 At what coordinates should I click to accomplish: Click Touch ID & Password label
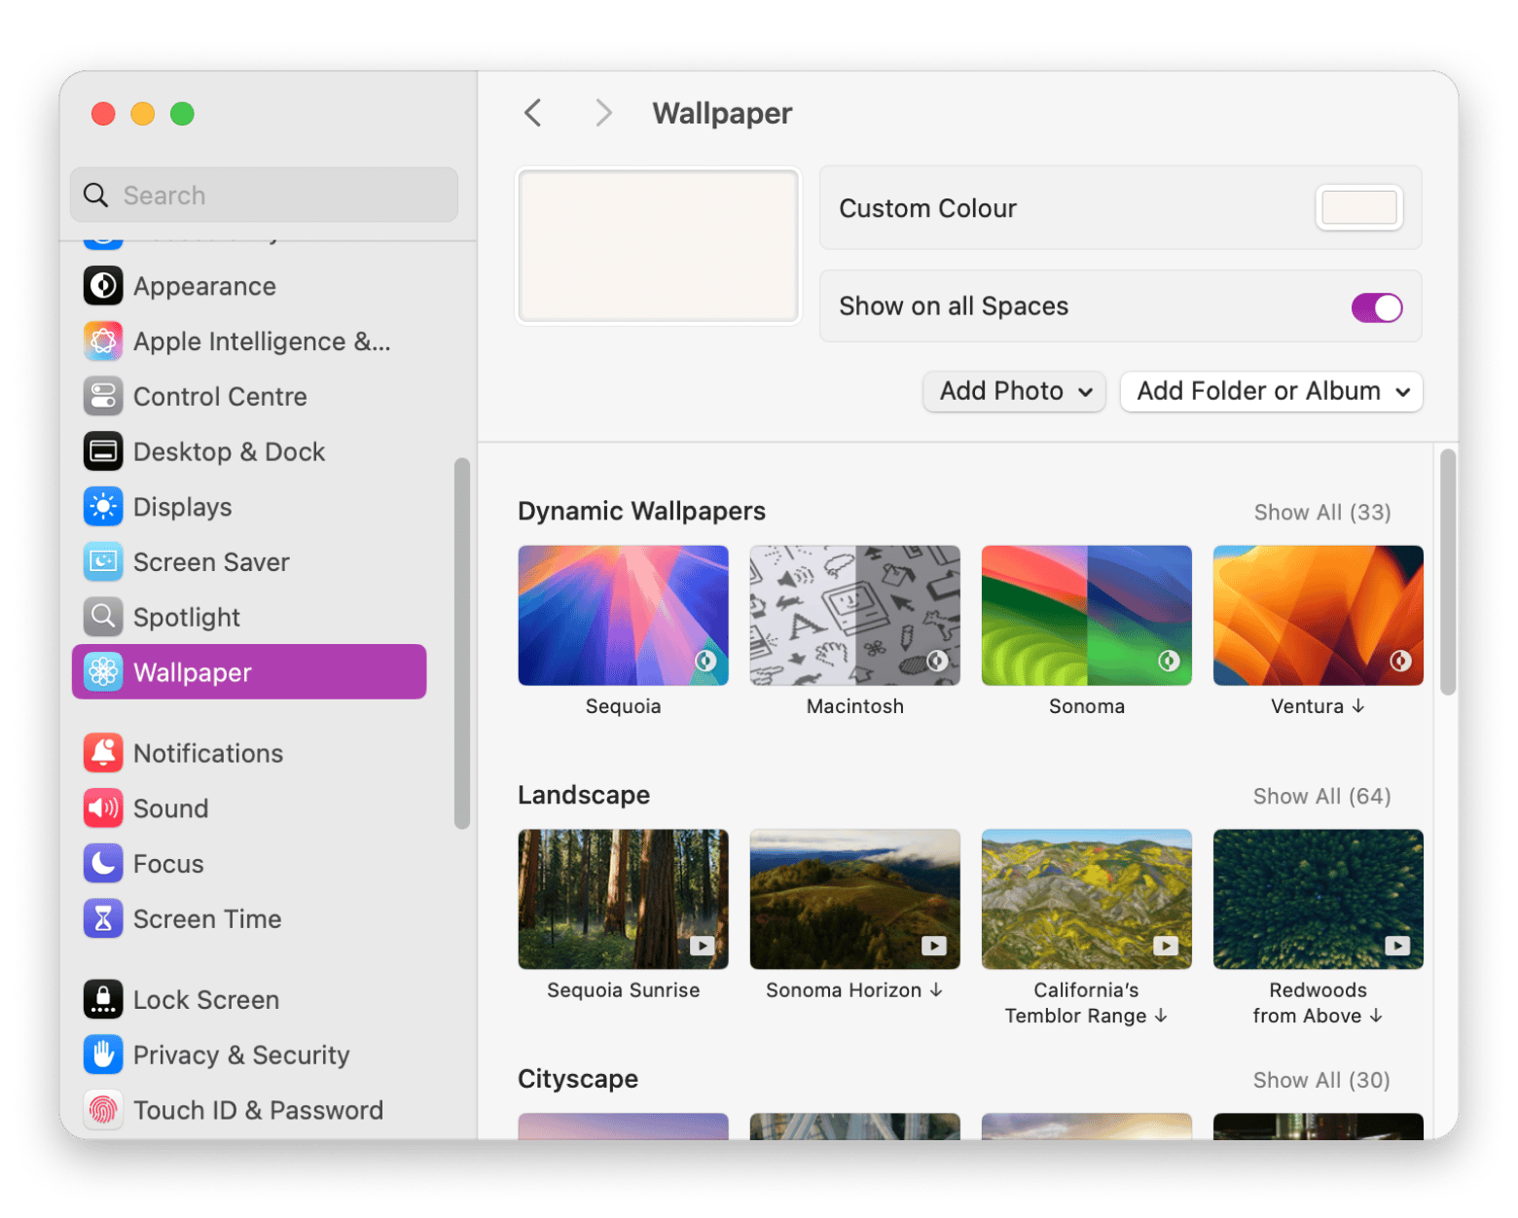pos(259,1110)
